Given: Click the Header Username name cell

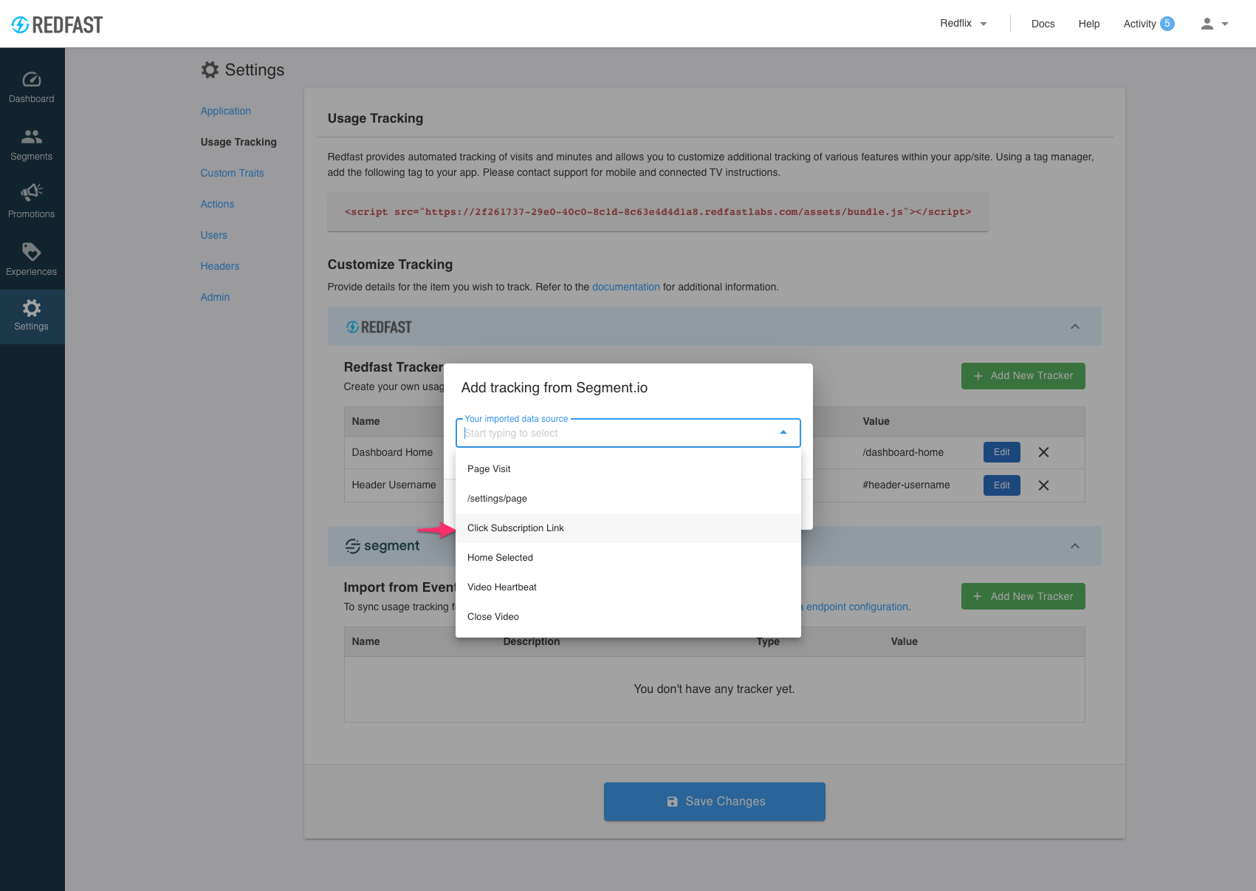Looking at the screenshot, I should tap(394, 485).
